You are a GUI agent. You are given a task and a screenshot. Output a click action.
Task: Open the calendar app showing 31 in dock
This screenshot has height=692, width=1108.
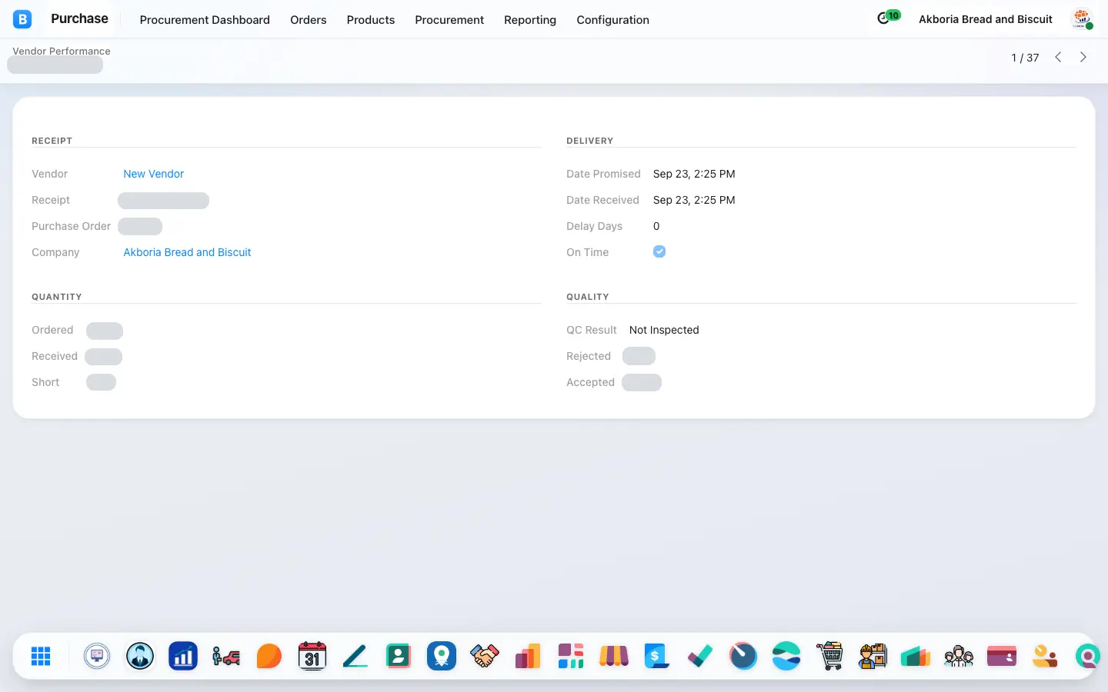[312, 656]
